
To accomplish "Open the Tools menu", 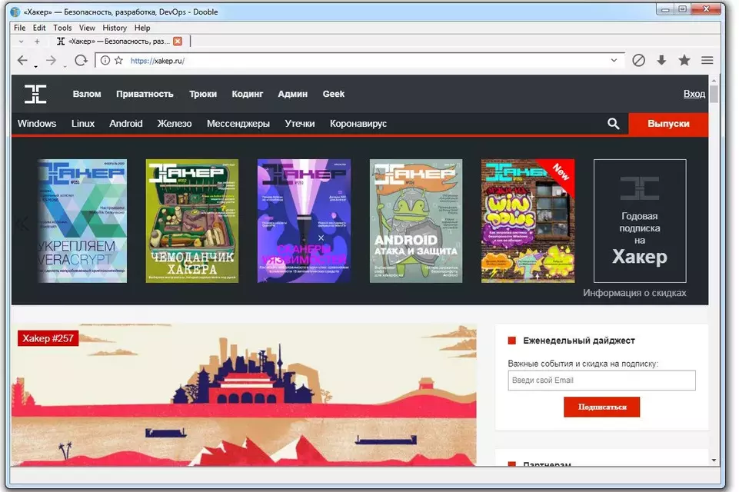I will pyautogui.click(x=62, y=28).
